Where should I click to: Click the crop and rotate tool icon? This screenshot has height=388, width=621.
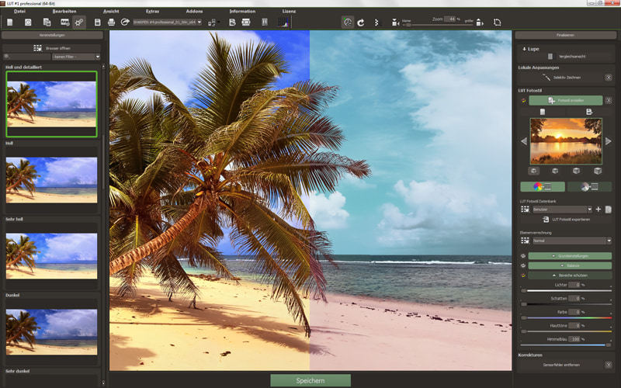pyautogui.click(x=497, y=23)
